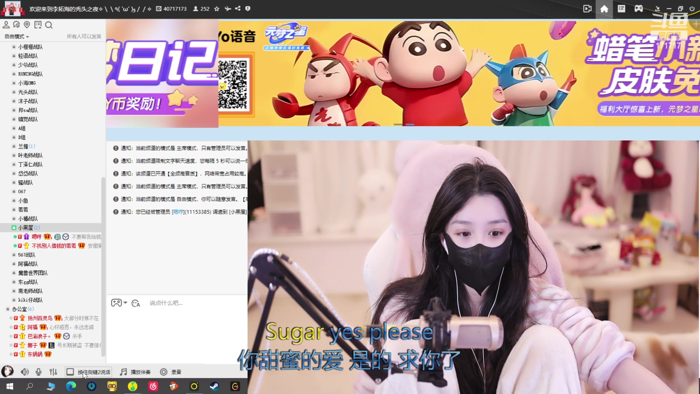The image size is (700, 394).
Task: Open the audio mixer sliders control
Action: coord(53,371)
